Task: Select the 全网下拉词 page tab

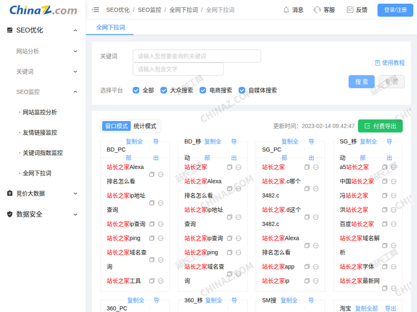Action: click(111, 28)
